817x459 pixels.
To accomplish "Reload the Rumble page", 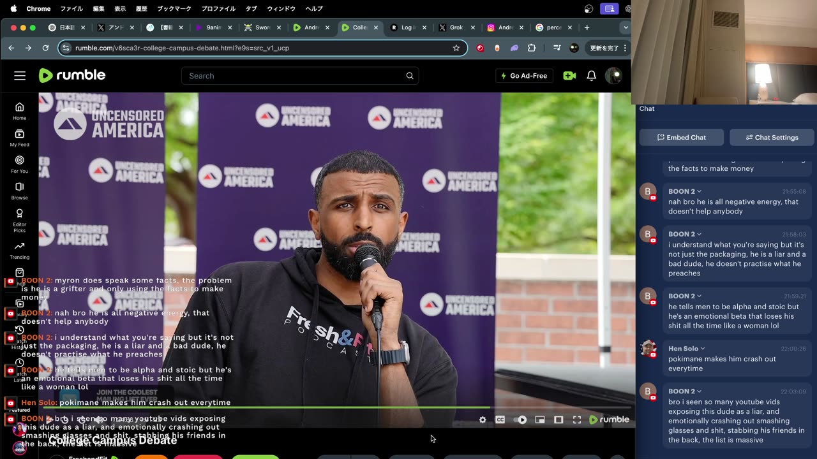I will pyautogui.click(x=45, y=48).
